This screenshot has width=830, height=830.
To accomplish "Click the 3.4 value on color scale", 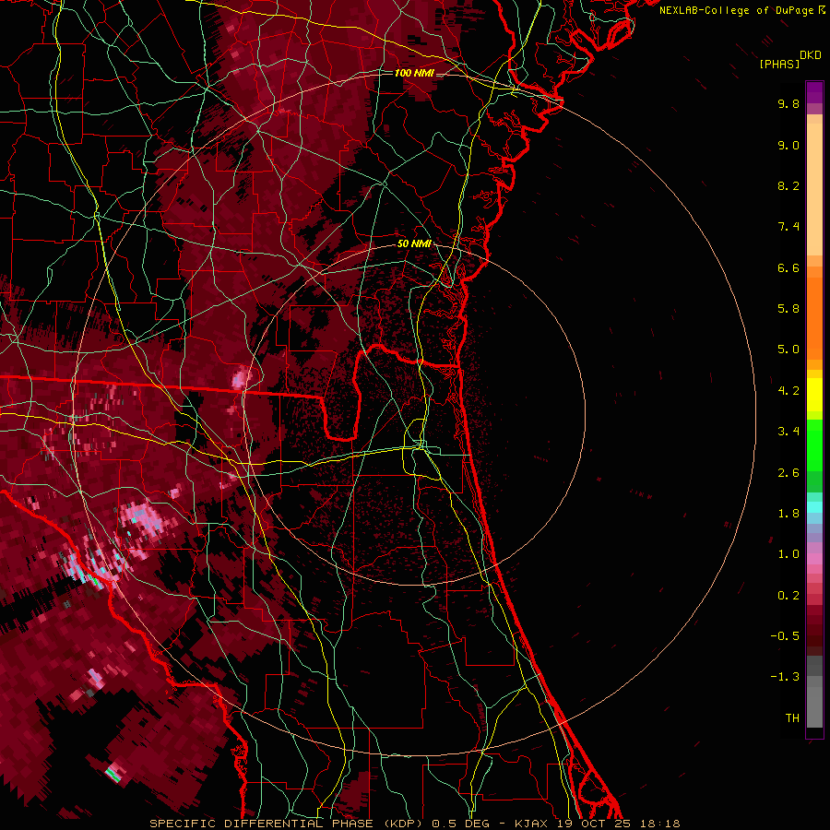I will (788, 432).
